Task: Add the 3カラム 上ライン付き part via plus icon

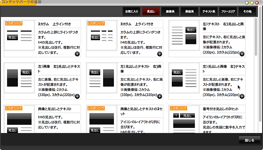Action: [x=160, y=54]
